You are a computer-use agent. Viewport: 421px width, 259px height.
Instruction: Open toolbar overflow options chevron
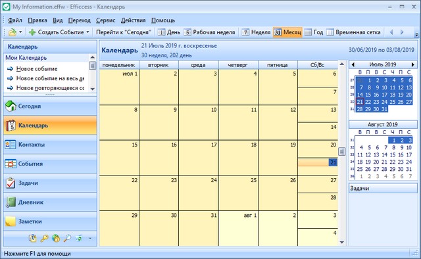416,35
